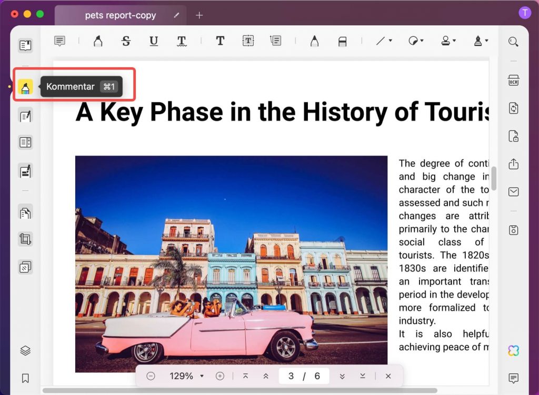Viewport: 539px width, 395px height.
Task: Add a sticky note comment
Action: [x=59, y=41]
